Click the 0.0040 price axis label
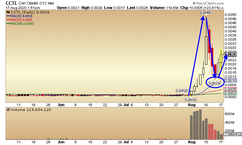Image resolution: width=242 pixels, height=145 pixels. pyautogui.click(x=231, y=31)
